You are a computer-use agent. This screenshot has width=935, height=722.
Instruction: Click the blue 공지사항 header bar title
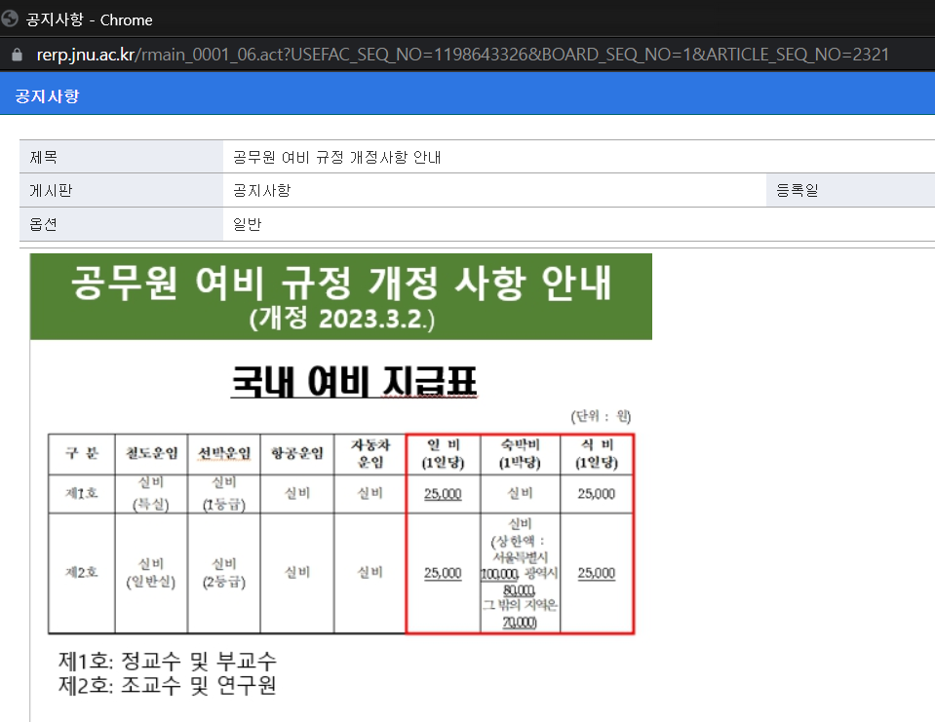tap(47, 96)
